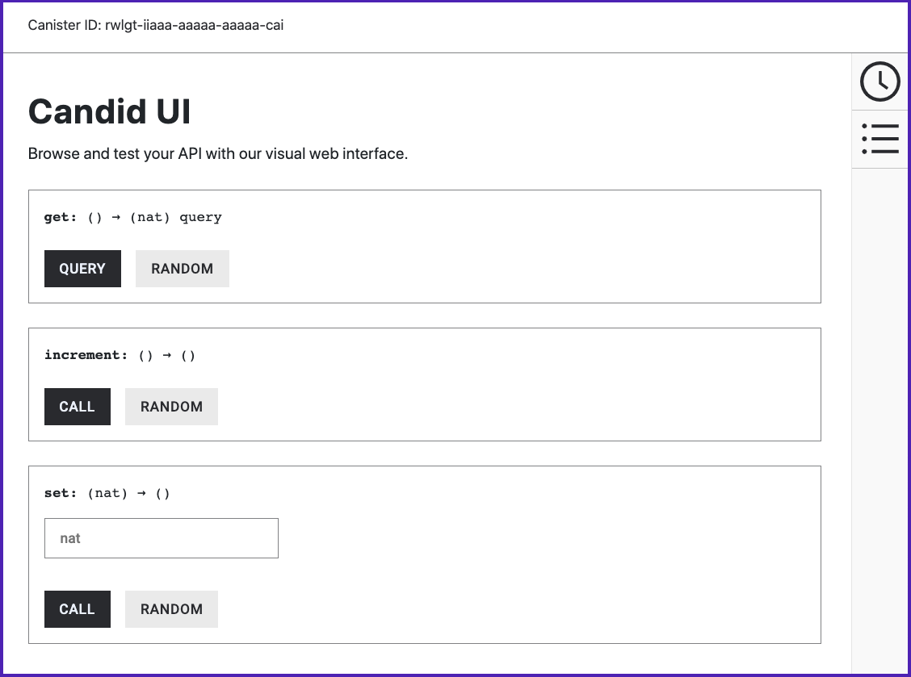Open the call history panel via clock icon
The width and height of the screenshot is (911, 677).
[880, 81]
